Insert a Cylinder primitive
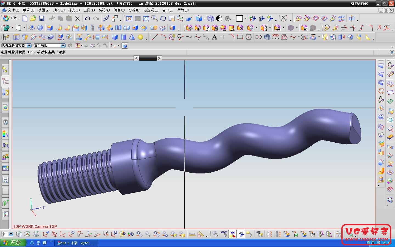This screenshot has width=395, height=247. point(123,37)
